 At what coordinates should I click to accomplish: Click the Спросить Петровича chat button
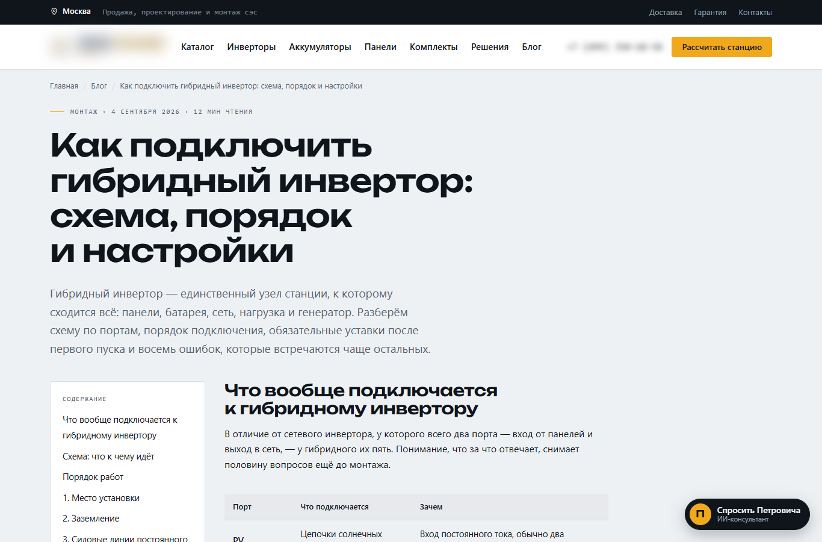pos(747,514)
